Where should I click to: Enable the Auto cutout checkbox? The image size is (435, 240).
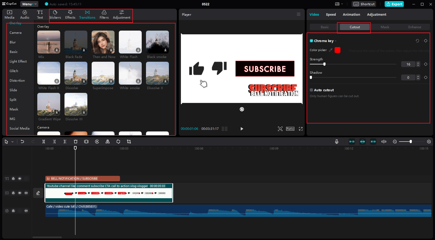tap(311, 90)
